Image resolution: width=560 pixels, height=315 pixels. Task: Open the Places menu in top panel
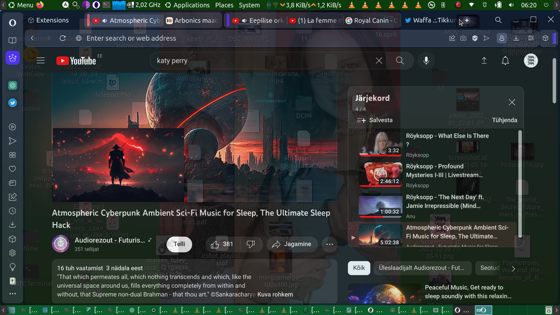point(224,5)
